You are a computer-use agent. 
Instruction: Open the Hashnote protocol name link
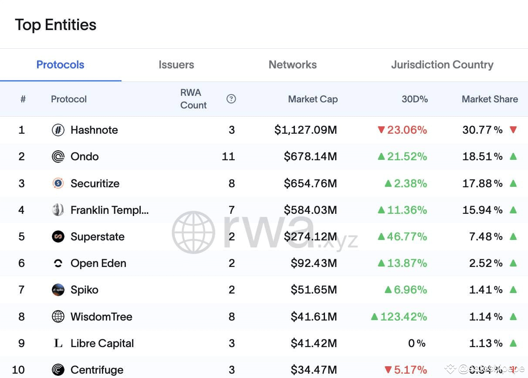tap(94, 130)
